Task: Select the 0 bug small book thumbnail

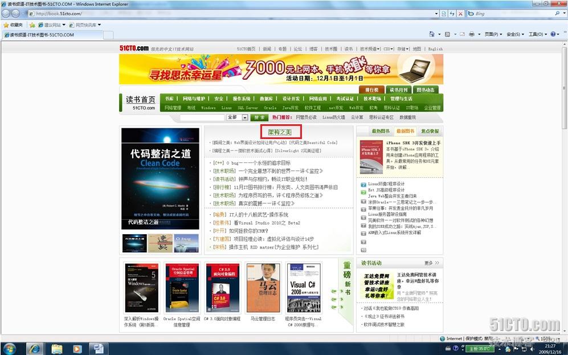Action: [186, 243]
